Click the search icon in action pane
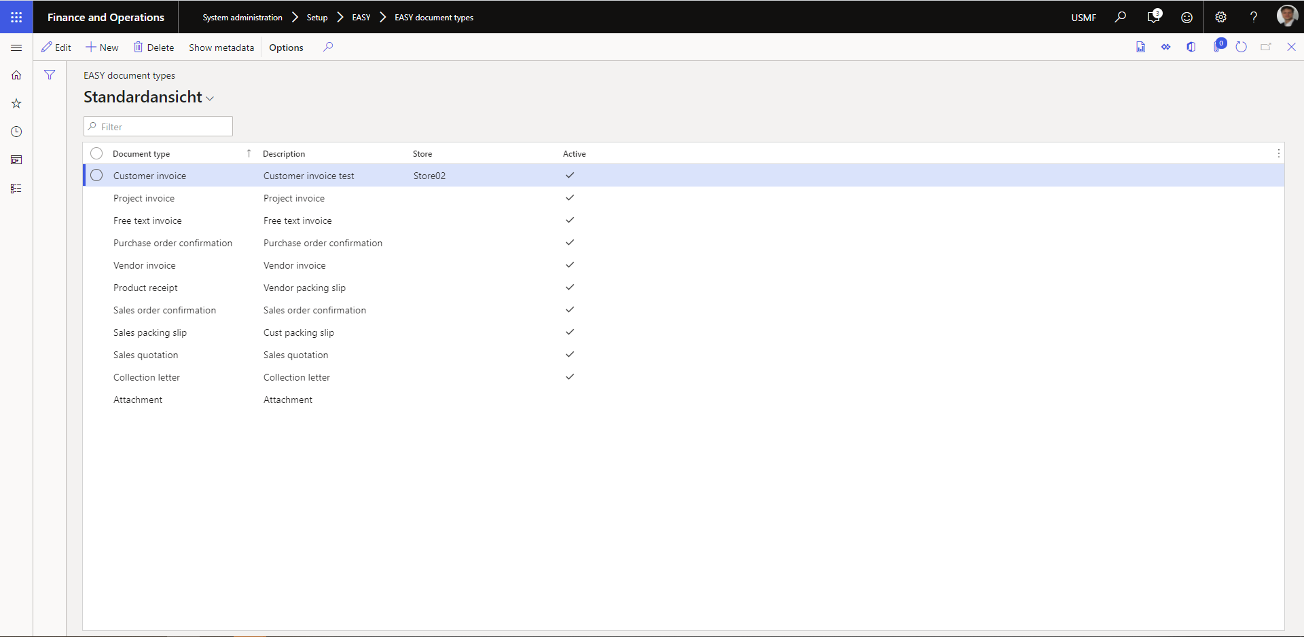The height and width of the screenshot is (637, 1304). (328, 47)
